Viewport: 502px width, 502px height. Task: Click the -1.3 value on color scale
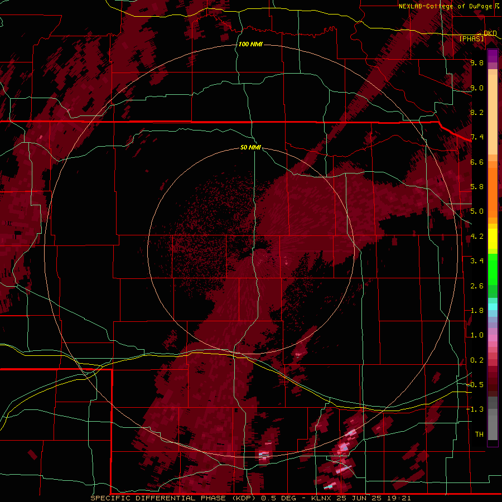coord(475,409)
